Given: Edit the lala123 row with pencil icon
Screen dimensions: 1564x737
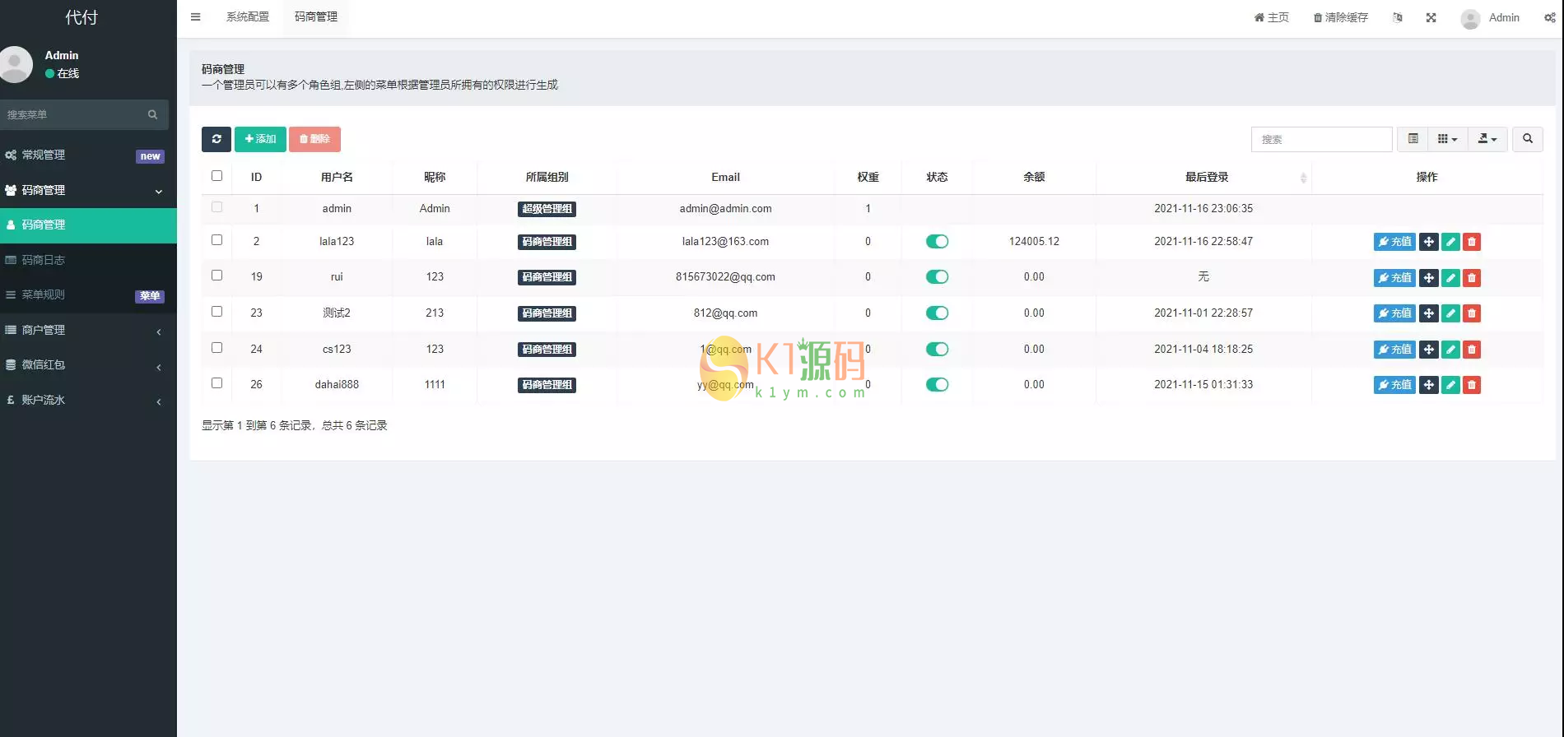Looking at the screenshot, I should point(1450,242).
